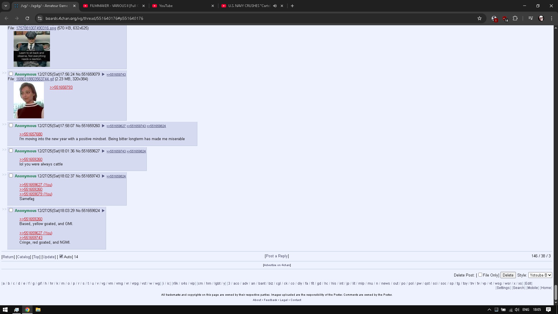The height and width of the screenshot is (314, 558).
Task: Reload the 4chan thread page
Action: [27, 18]
